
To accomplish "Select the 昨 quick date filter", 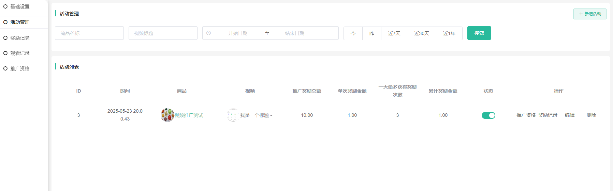I will coord(371,33).
